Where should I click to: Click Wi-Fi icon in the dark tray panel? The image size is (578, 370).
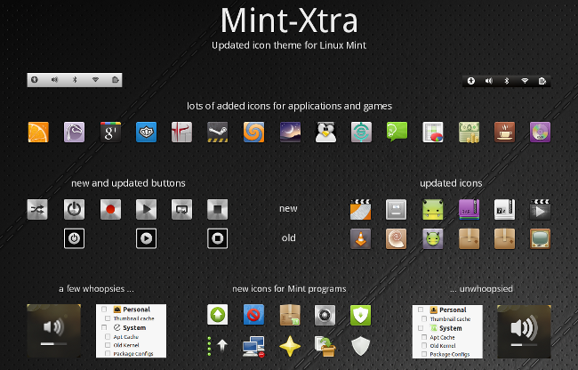[x=525, y=81]
